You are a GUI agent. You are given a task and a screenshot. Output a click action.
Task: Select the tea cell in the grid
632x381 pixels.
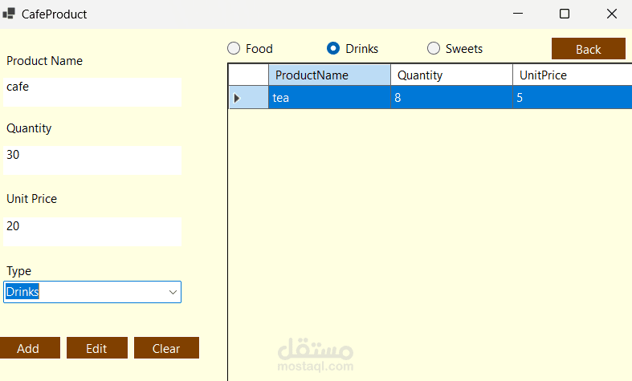(x=329, y=98)
